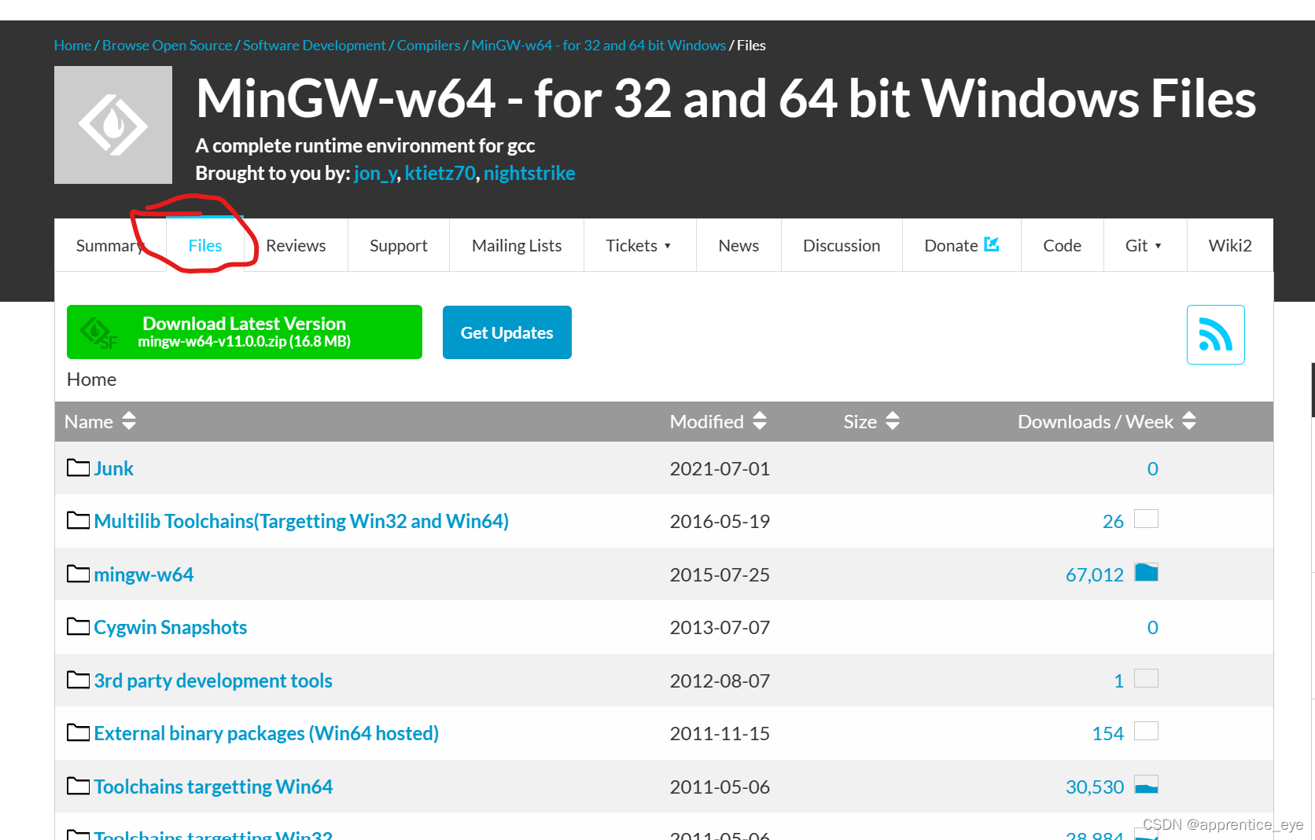The width and height of the screenshot is (1315, 840).
Task: Open the Code tab
Action: click(x=1062, y=245)
